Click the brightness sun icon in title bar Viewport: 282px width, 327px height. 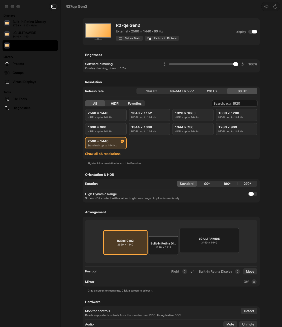pos(266,7)
